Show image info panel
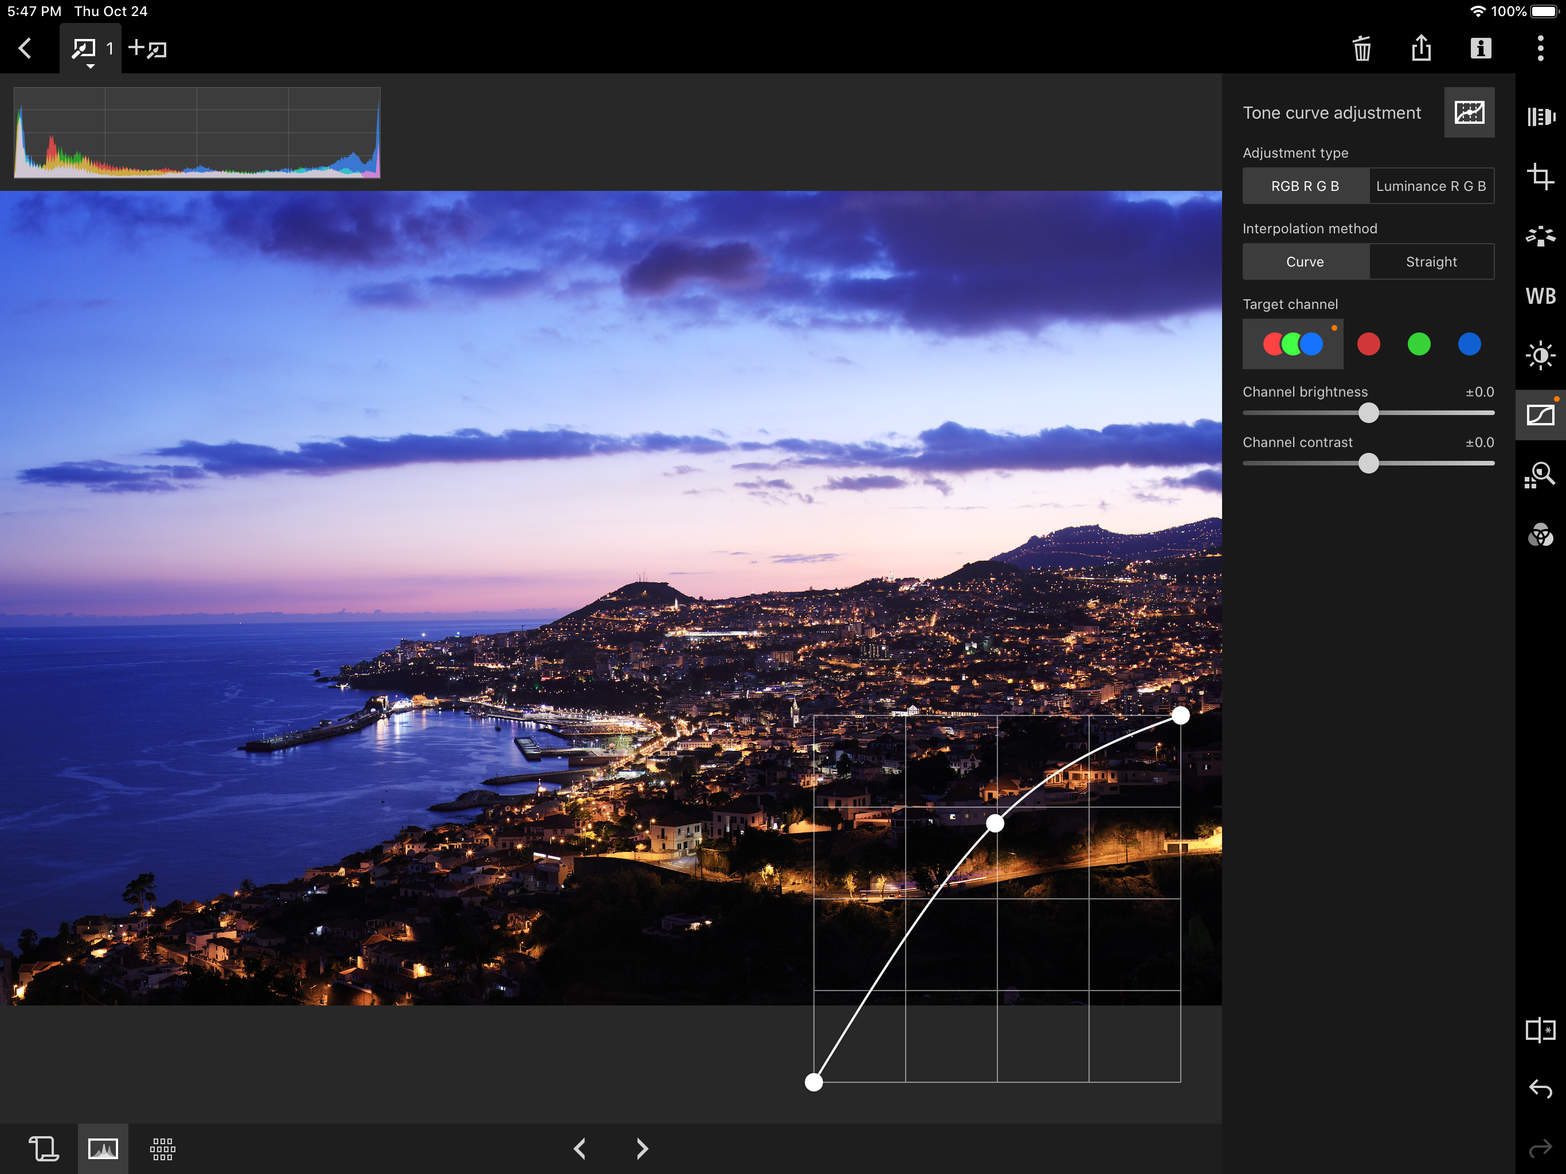 [x=1481, y=49]
